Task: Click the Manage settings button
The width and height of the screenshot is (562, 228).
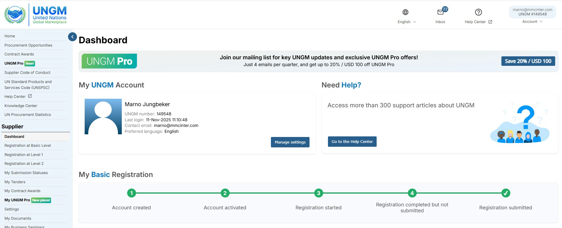Action: pyautogui.click(x=290, y=142)
